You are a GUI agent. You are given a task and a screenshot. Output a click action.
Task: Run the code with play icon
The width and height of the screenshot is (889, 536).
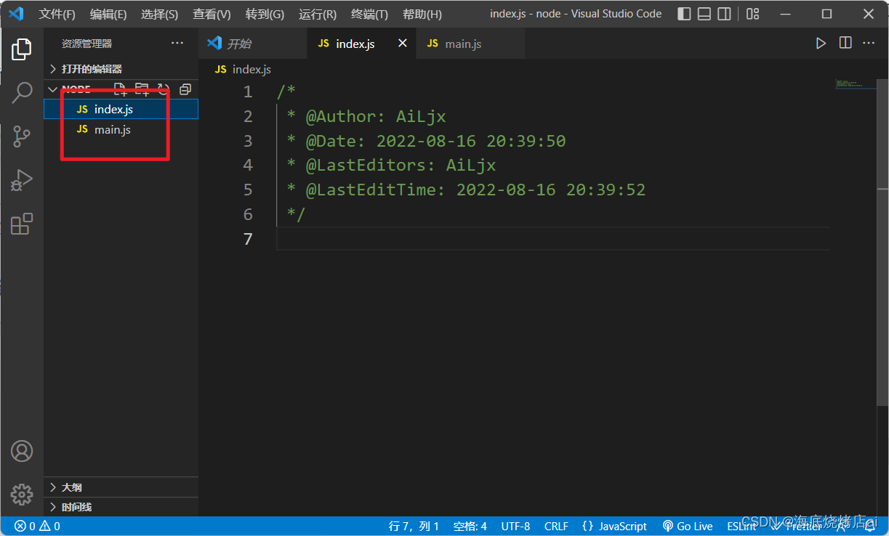[x=821, y=44]
